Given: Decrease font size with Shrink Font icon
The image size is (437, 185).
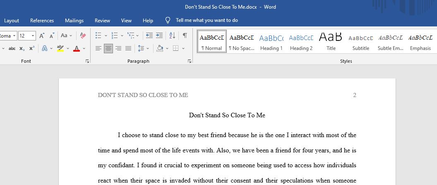Looking at the screenshot, I should click(52, 36).
